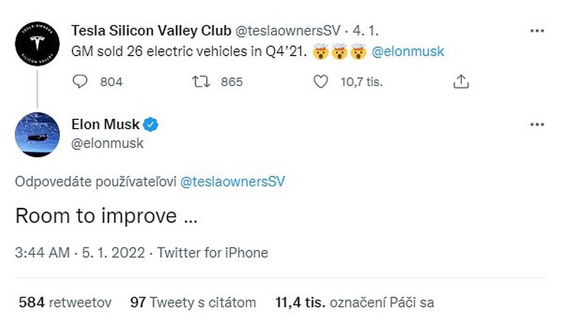Viewport: 561px width, 322px height.
Task: Open the Twitter for iPhone source link
Action: [x=213, y=253]
